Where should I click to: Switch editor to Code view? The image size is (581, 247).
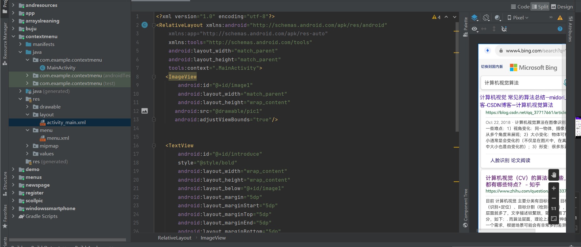(520, 7)
